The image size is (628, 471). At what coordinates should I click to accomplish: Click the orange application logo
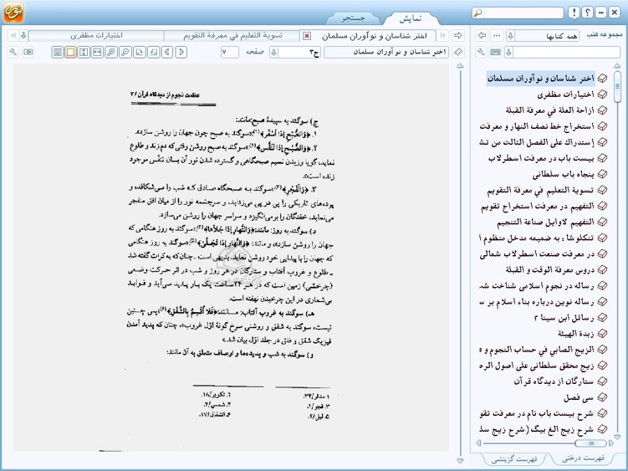click(x=14, y=13)
